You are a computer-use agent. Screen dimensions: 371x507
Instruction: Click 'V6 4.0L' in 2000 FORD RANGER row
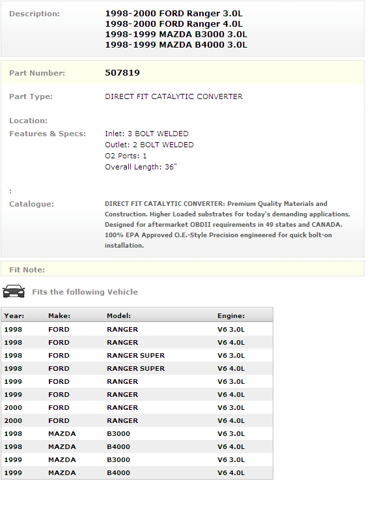231,421
